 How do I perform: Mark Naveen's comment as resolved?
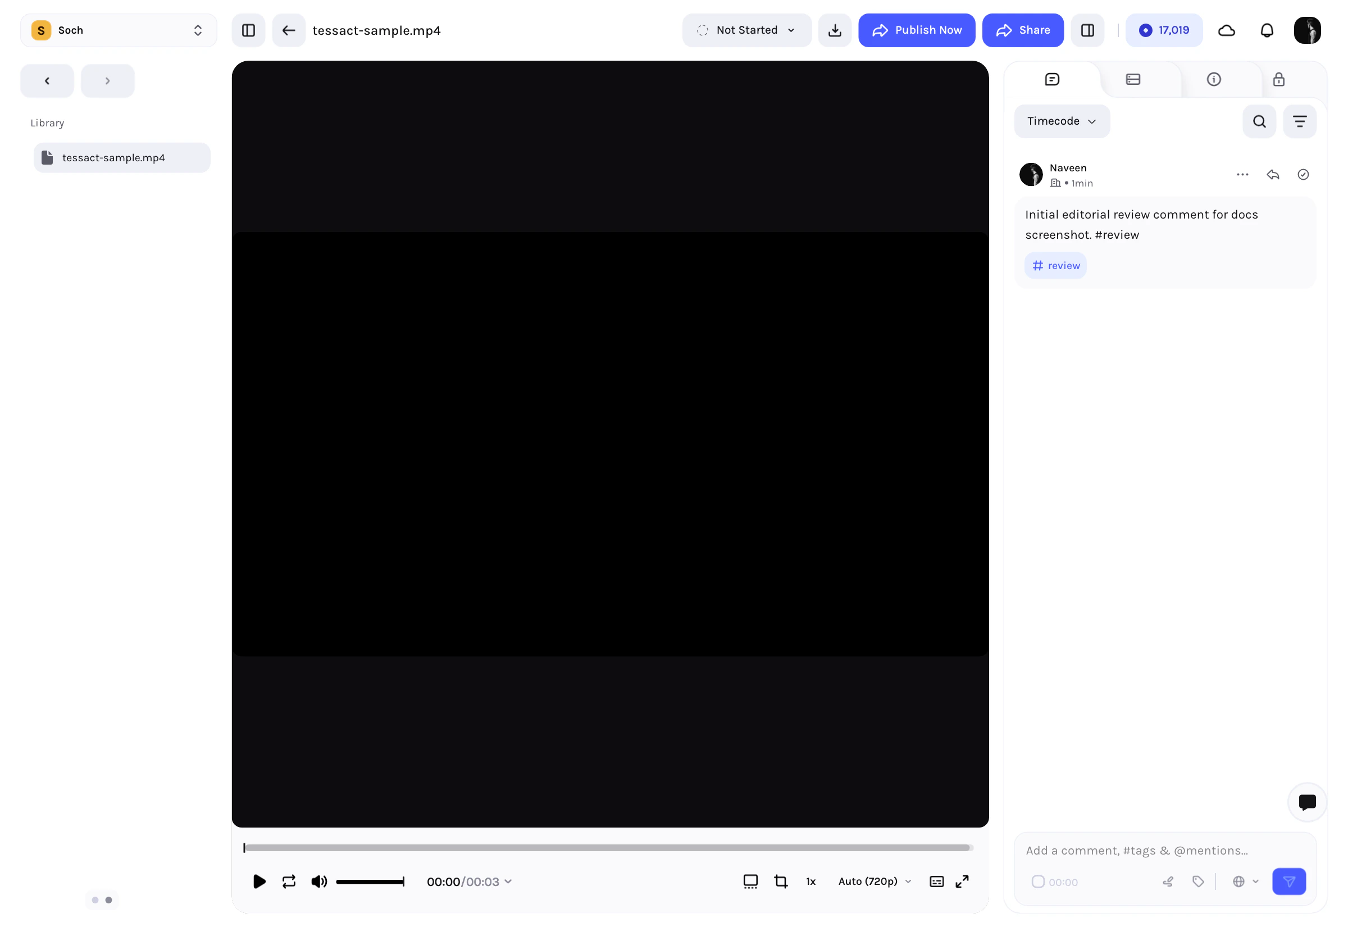pos(1303,175)
